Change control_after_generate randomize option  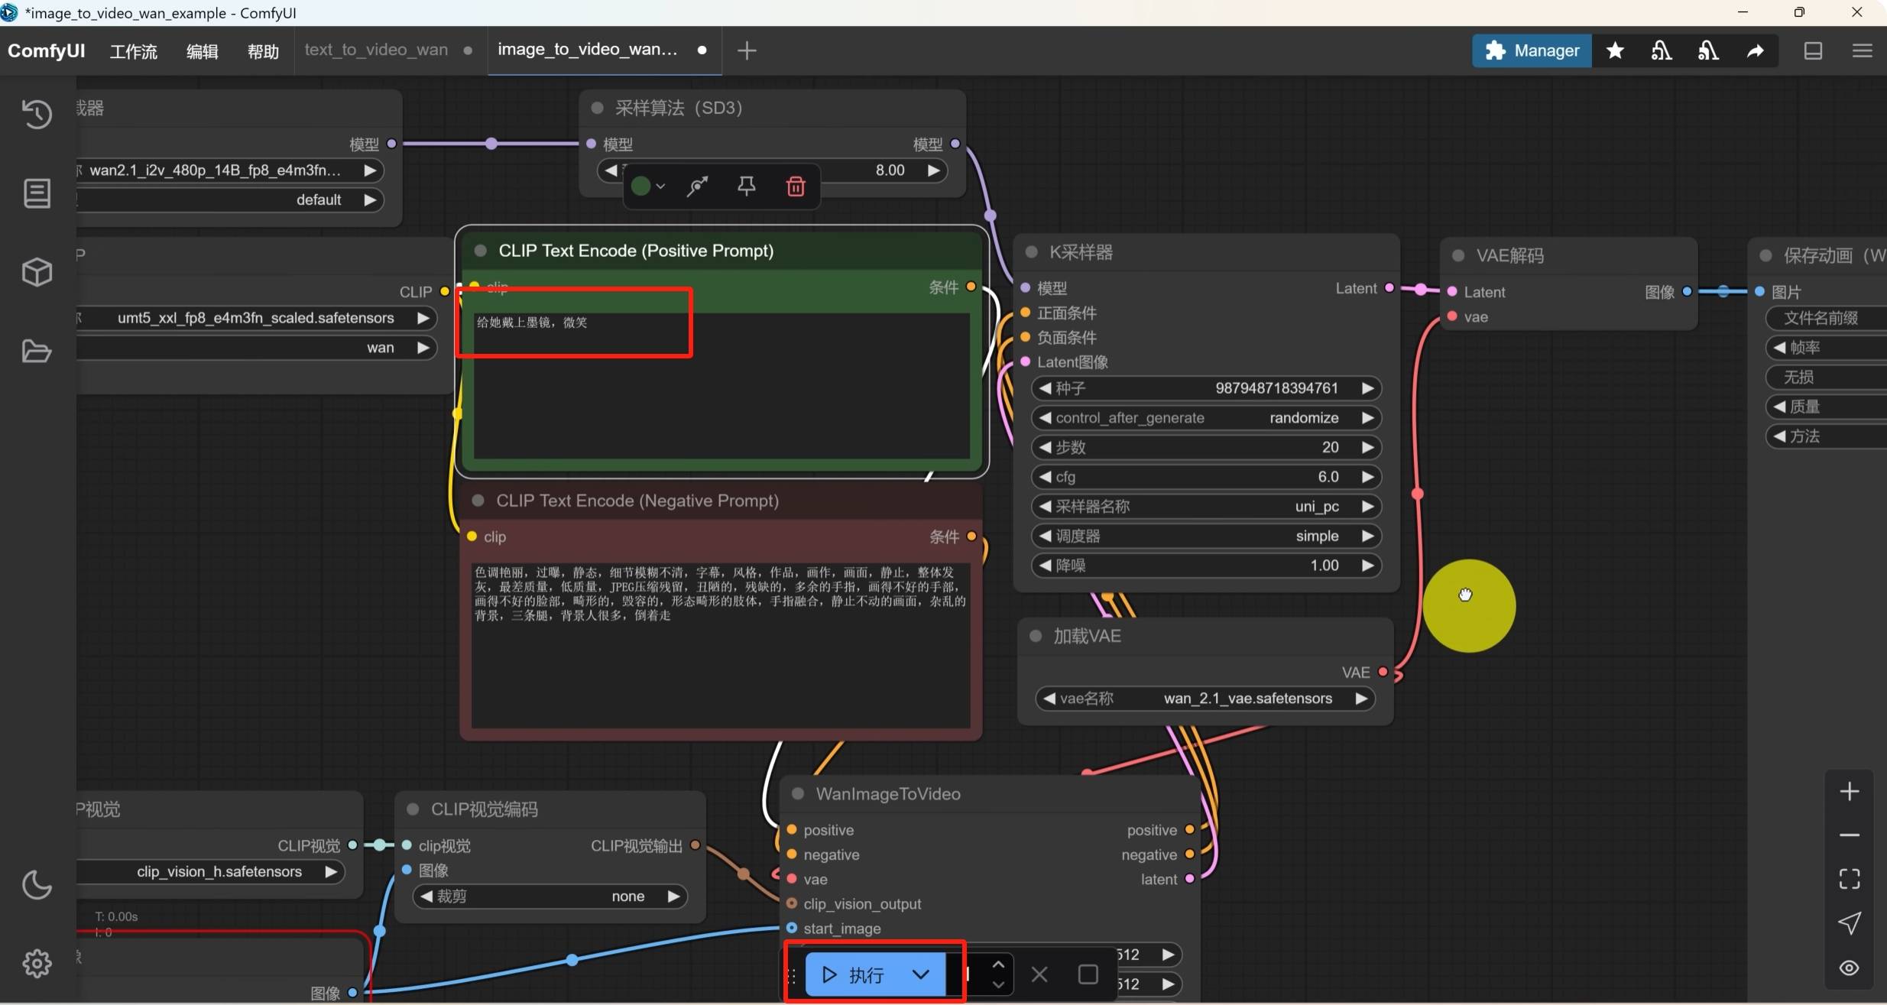click(x=1206, y=418)
